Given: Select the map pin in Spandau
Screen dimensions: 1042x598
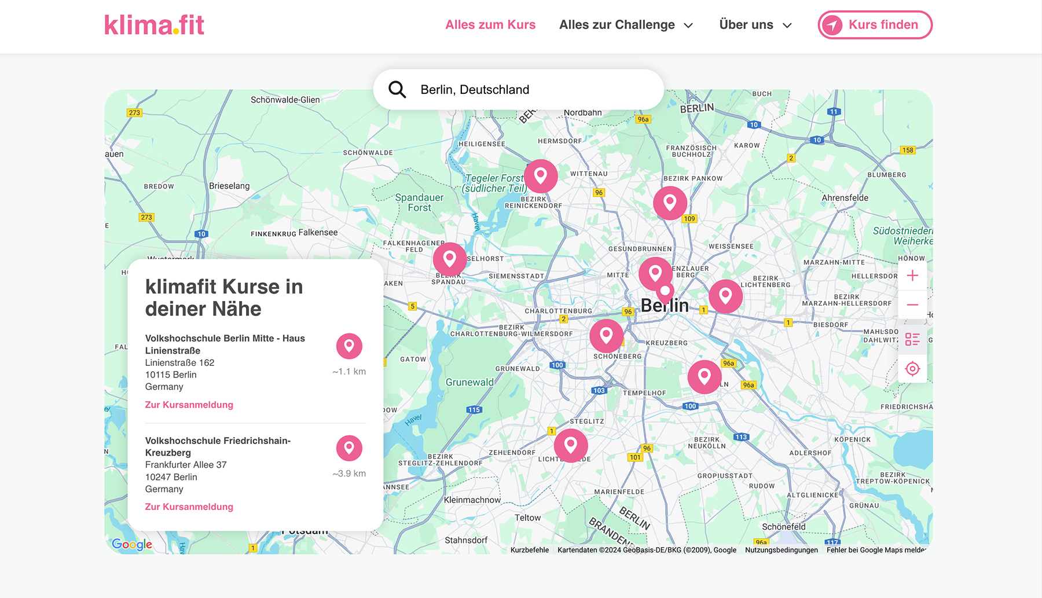Looking at the screenshot, I should pos(450,259).
